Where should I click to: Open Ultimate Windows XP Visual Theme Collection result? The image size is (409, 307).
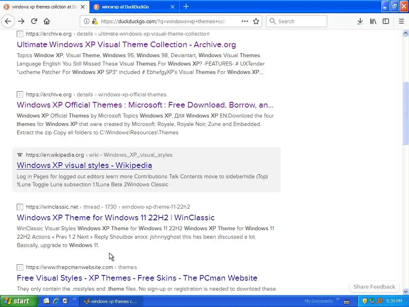point(126,44)
